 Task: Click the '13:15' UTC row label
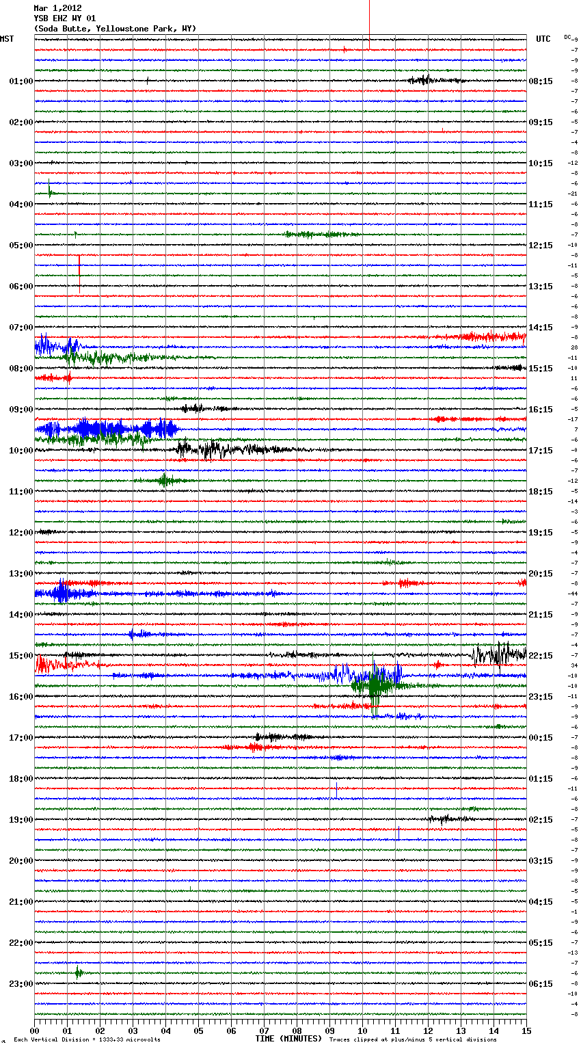[x=541, y=287]
